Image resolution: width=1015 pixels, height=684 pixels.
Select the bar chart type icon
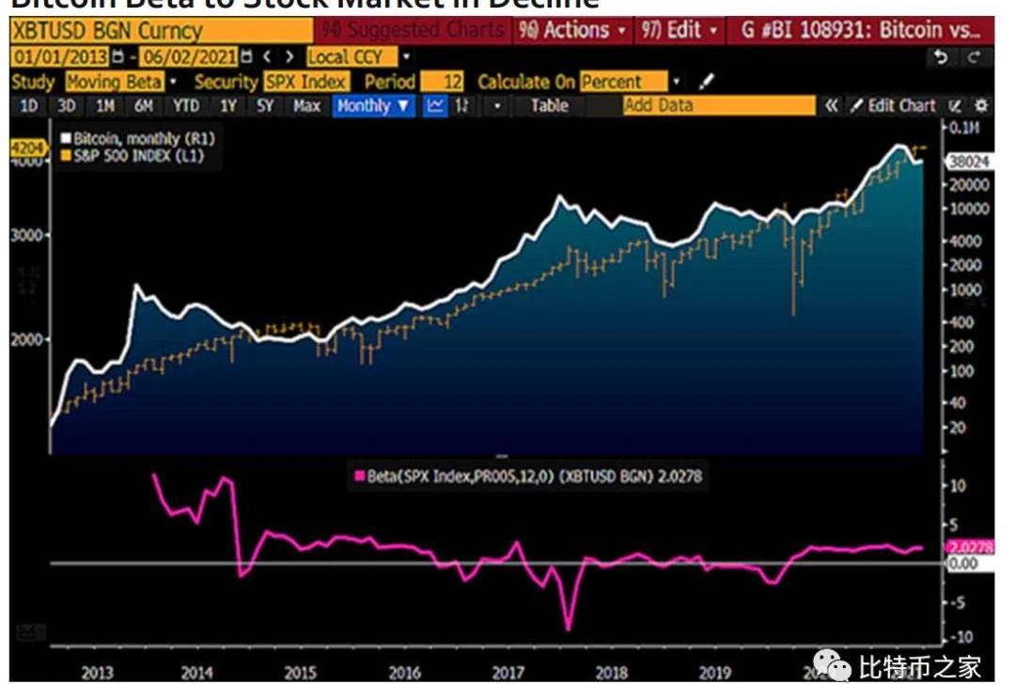pos(461,105)
